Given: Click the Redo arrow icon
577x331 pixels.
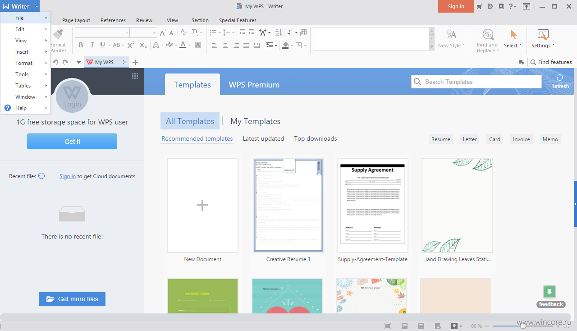Looking at the screenshot, I should click(x=65, y=62).
